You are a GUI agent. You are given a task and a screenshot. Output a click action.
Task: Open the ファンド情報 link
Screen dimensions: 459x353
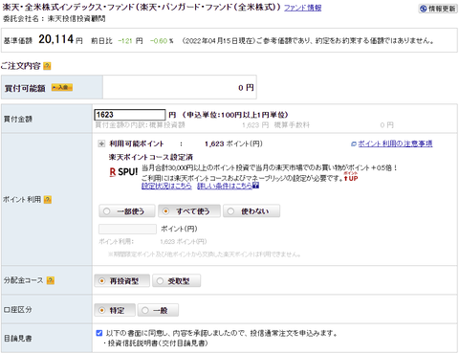[x=302, y=8]
